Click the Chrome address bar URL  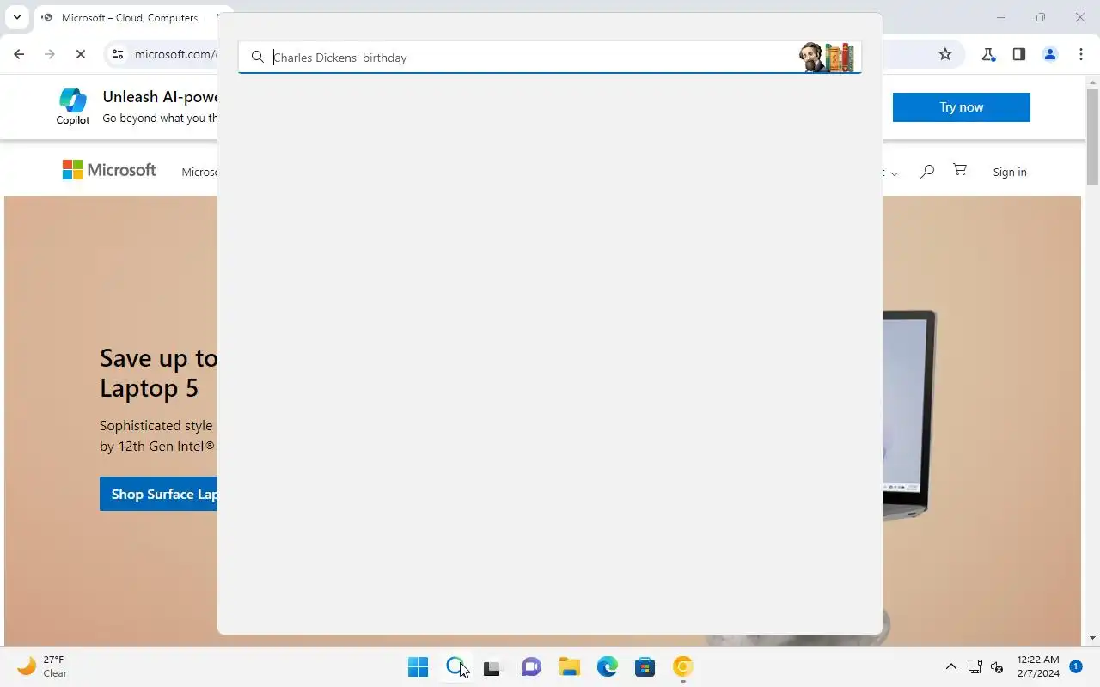tap(175, 54)
